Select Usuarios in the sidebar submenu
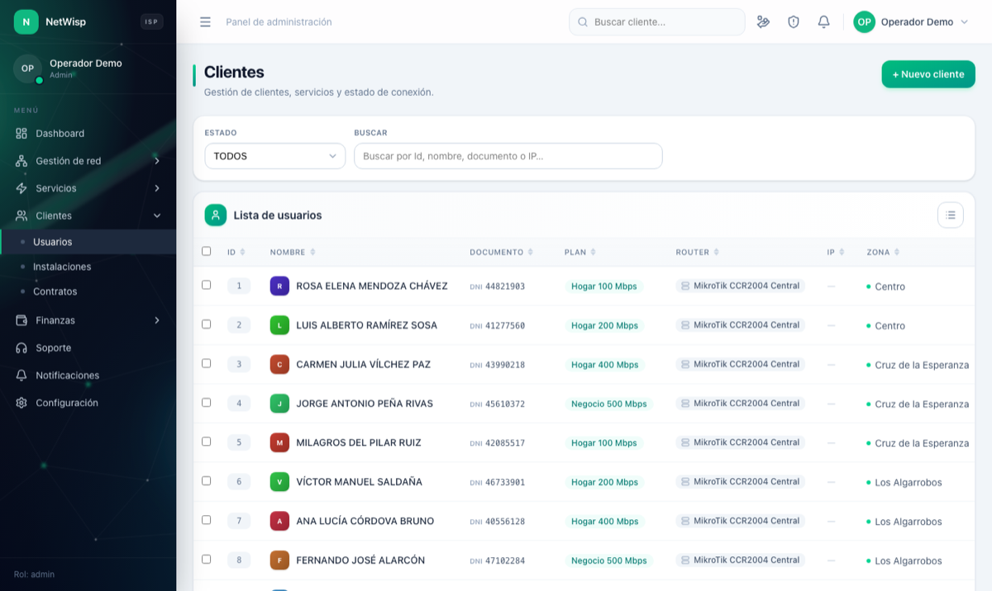992x591 pixels. tap(88, 242)
